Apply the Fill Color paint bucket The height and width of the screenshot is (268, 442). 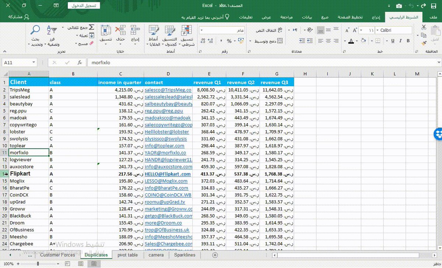coord(363,41)
